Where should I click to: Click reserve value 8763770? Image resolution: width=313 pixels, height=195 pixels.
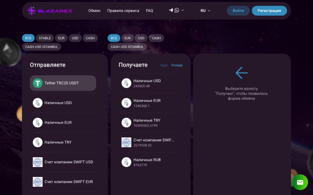(140, 165)
